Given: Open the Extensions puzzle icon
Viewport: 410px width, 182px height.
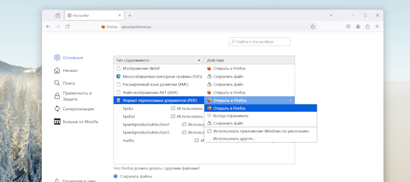Looking at the screenshot, I should pos(367,26).
